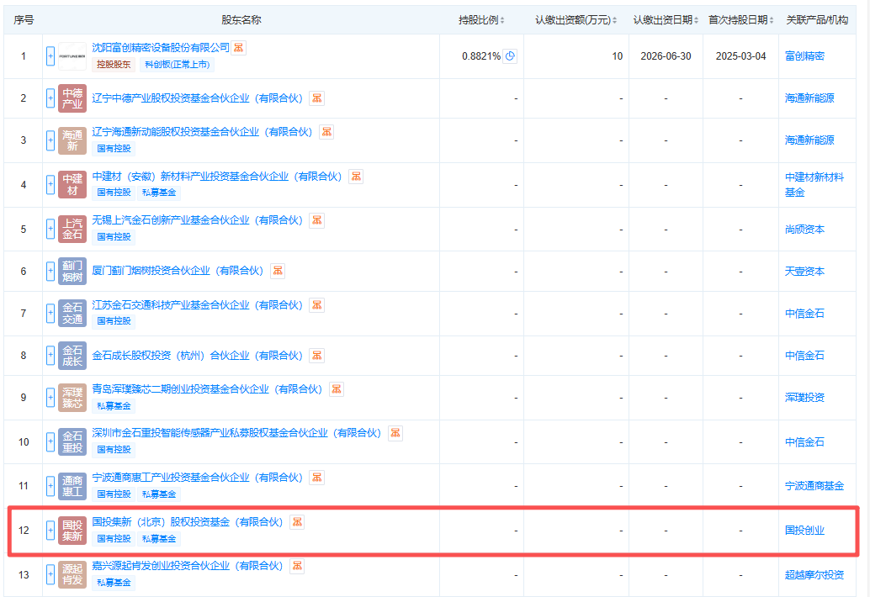This screenshot has width=870, height=597.
Task: Open structure icon beside 无锡上汽金石创新产业基金
Action: tap(317, 220)
